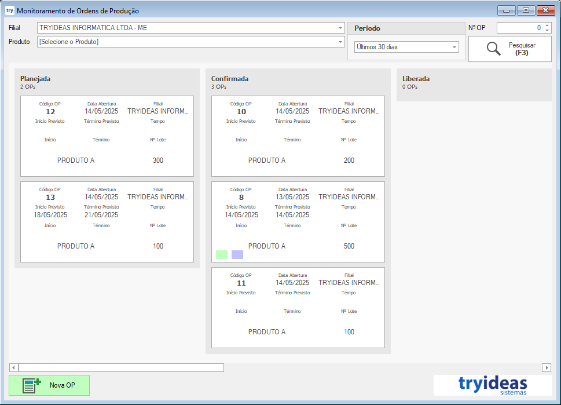561x405 pixels.
Task: Click the '2 OPs' count under Planejada
Action: (28, 87)
